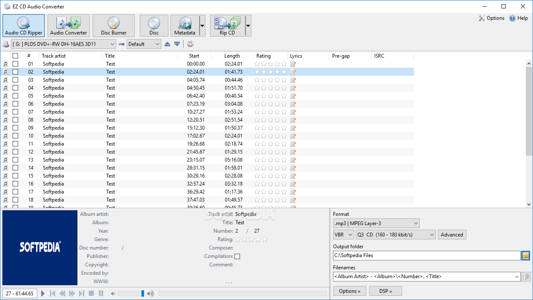Click the playback position seek bar
The height and width of the screenshot is (300, 533).
coord(243,293)
